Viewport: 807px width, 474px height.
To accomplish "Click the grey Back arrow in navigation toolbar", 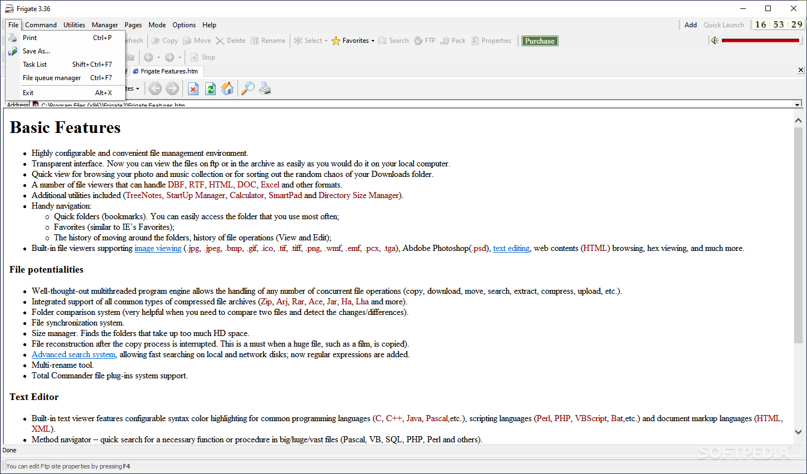I will [x=148, y=57].
